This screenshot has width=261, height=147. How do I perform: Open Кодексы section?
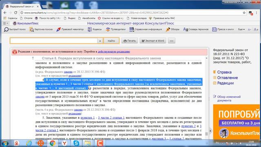[x=95, y=29]
